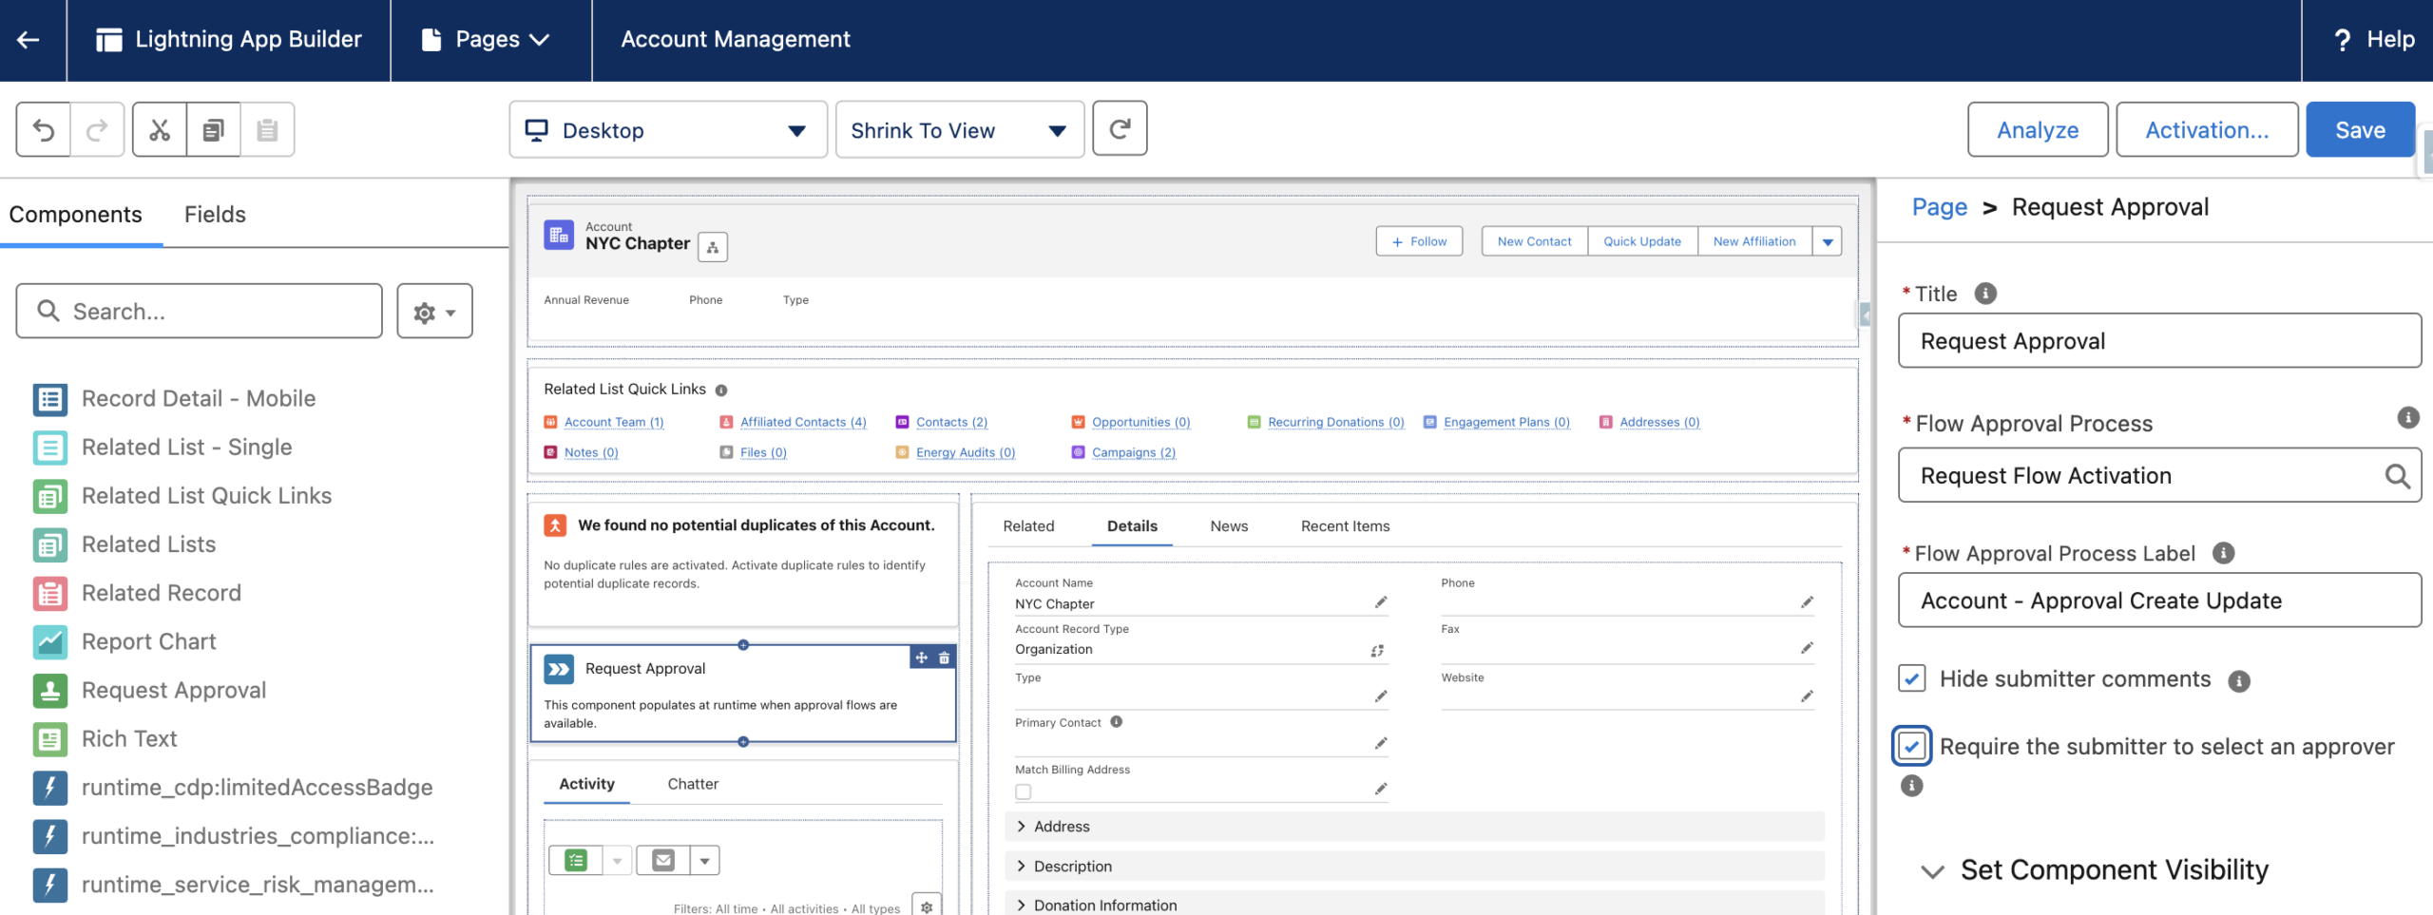Click the refresh canvas icon
Screen dimensions: 2433x915
1121,129
